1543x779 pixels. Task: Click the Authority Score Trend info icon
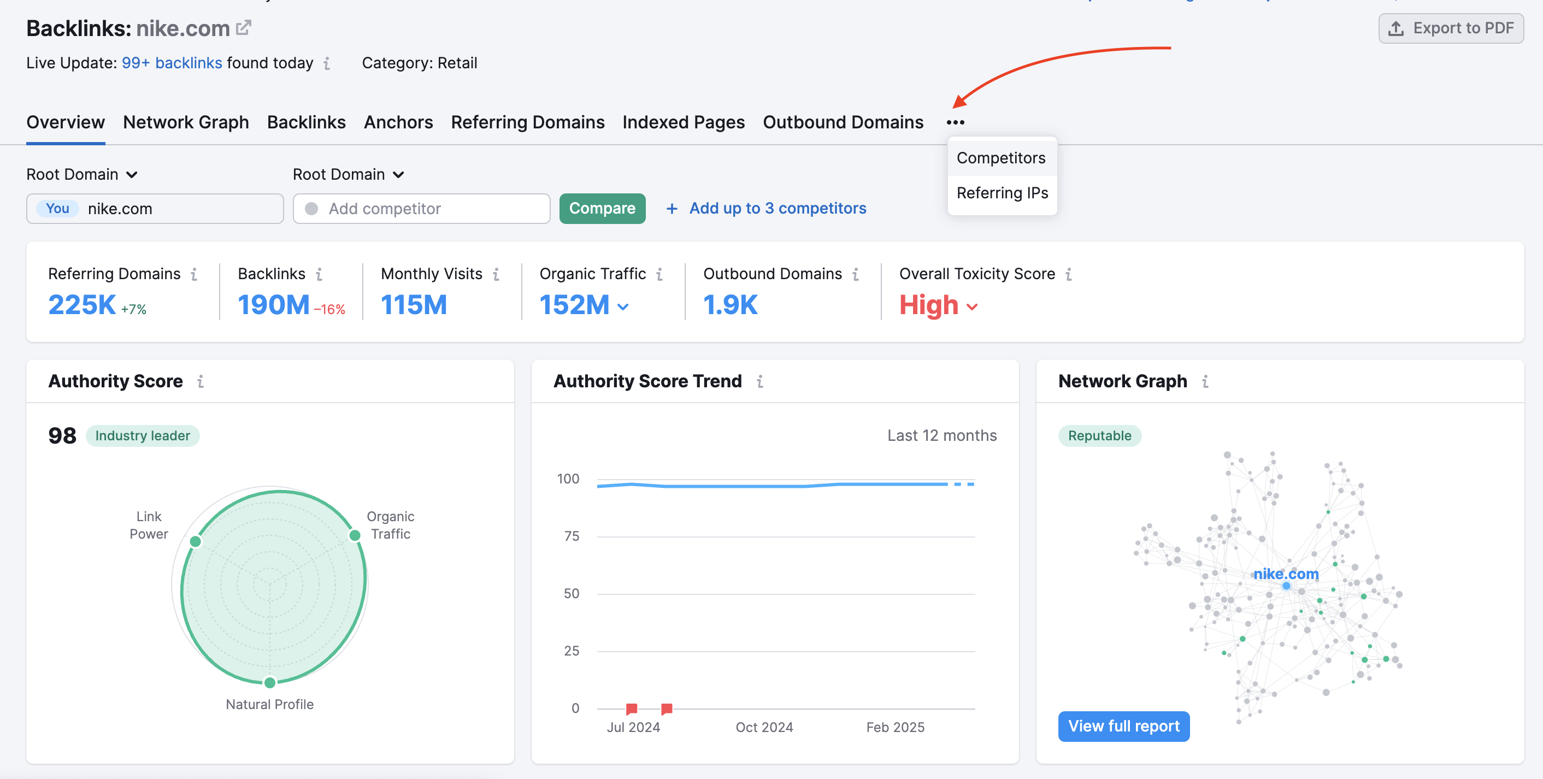[x=759, y=381]
